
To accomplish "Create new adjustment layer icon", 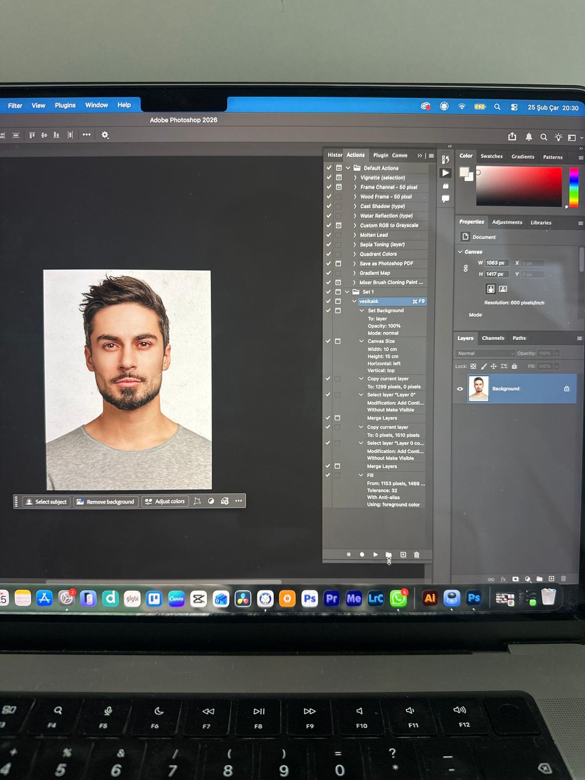I will [527, 579].
